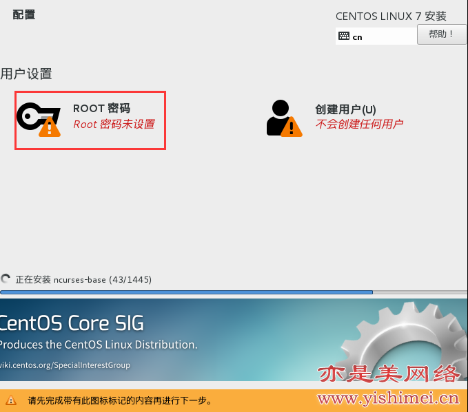This screenshot has width=468, height=412.
Task: Click the 'CENTOS LINUX 7 安装' title
Action: point(391,16)
